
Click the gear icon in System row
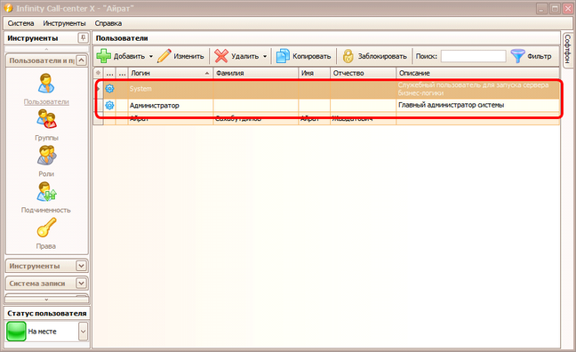click(x=109, y=89)
